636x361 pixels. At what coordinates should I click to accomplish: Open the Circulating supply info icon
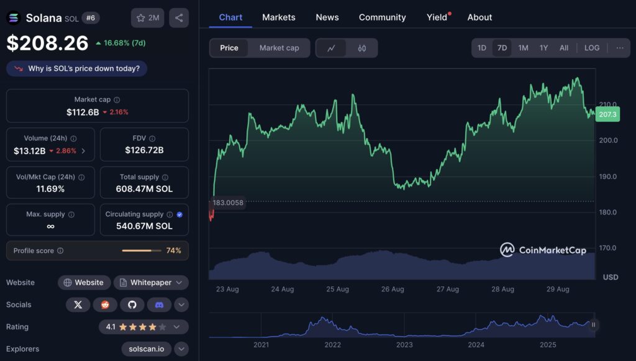point(170,214)
